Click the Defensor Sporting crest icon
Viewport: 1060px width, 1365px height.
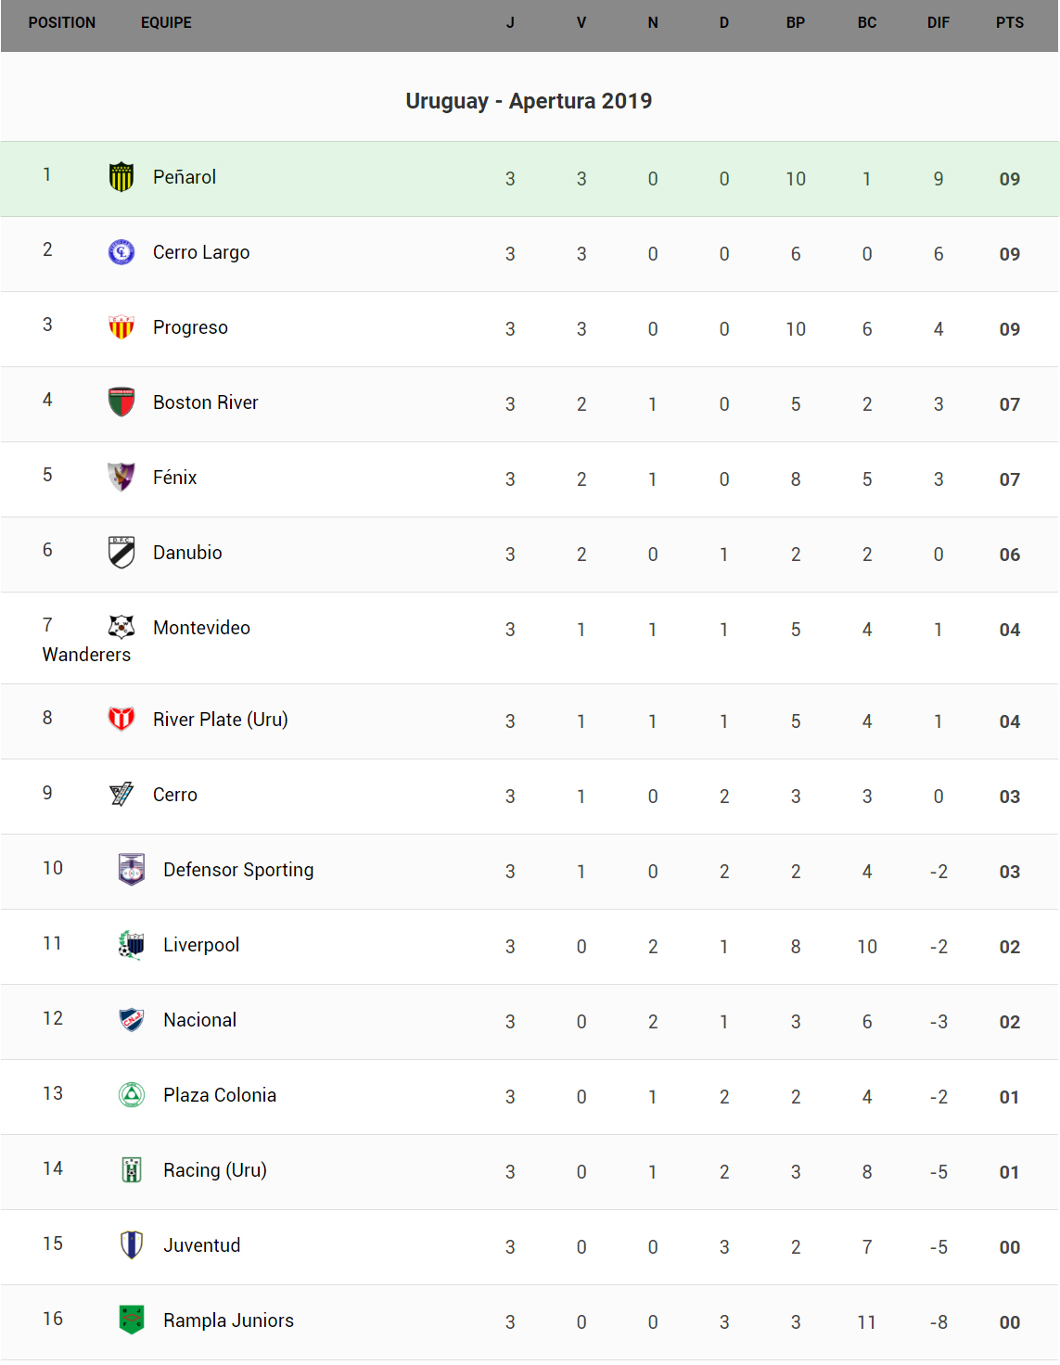point(132,869)
